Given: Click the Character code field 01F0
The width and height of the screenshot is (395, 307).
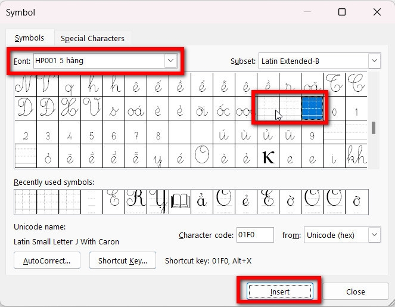Looking at the screenshot, I should [x=255, y=235].
